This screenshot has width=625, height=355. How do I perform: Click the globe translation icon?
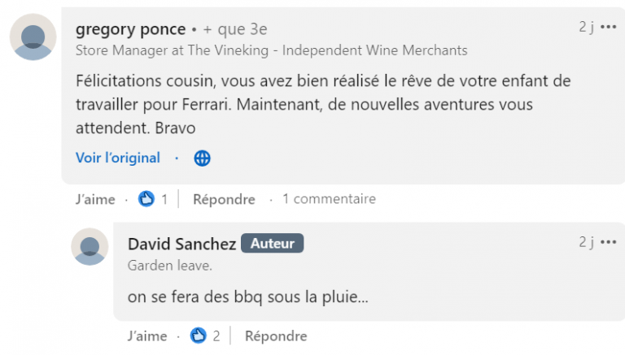[x=202, y=158]
